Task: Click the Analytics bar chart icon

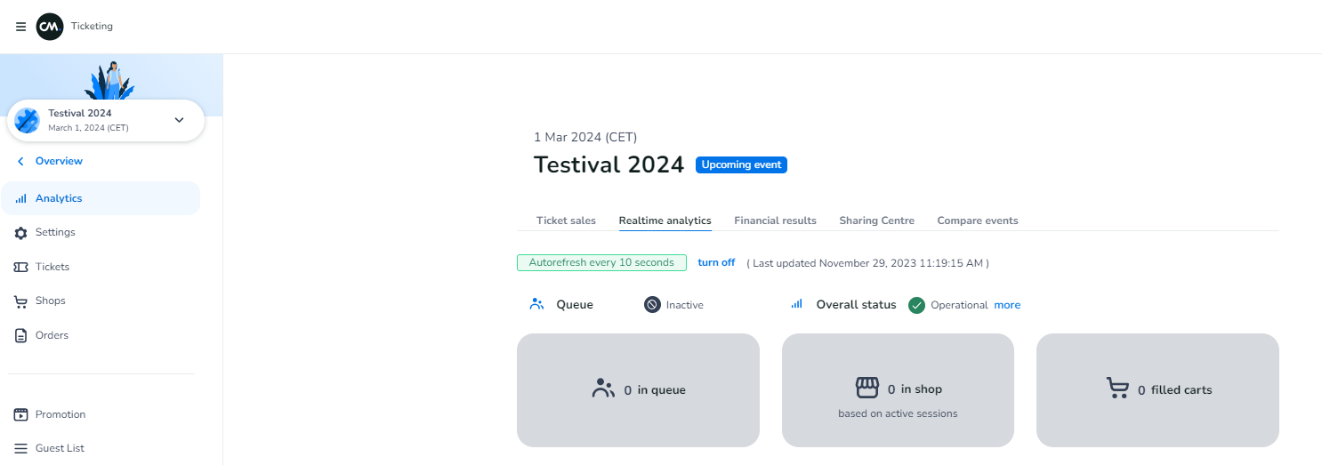Action: coord(21,198)
